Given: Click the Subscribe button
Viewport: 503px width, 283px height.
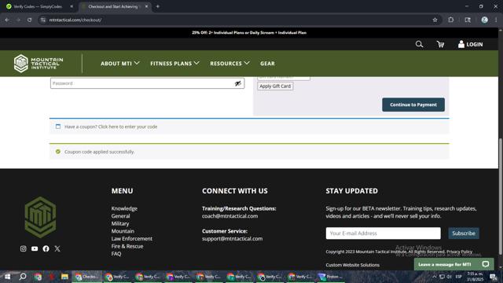Looking at the screenshot, I should tap(464, 233).
